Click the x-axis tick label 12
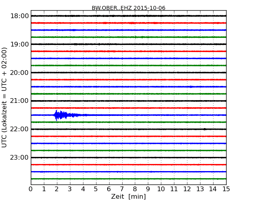Viewport: 257px width, 205px height. click(x=187, y=189)
